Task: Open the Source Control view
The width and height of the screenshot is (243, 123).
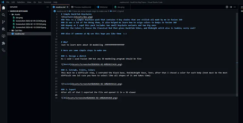Action: coord(4,22)
